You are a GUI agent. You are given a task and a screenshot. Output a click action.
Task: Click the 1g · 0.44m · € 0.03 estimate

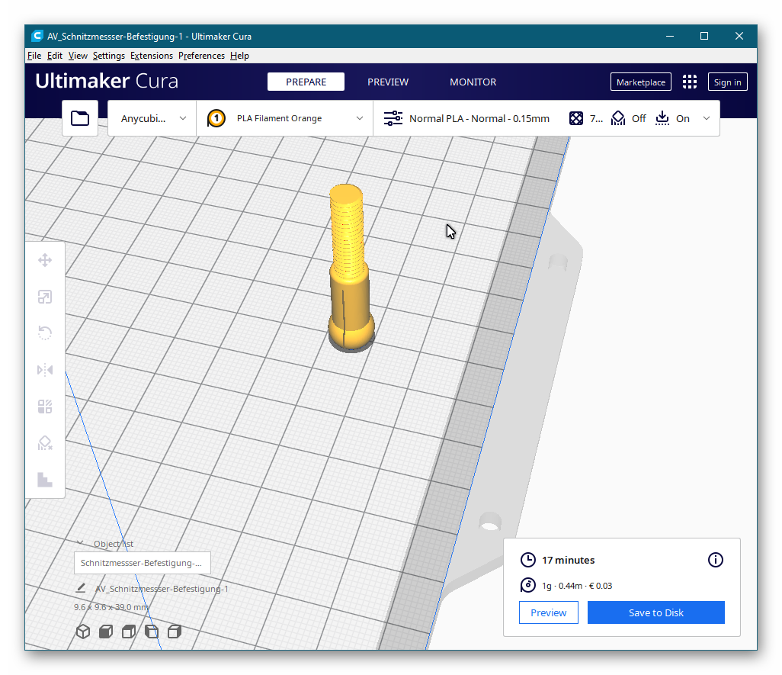(x=577, y=586)
